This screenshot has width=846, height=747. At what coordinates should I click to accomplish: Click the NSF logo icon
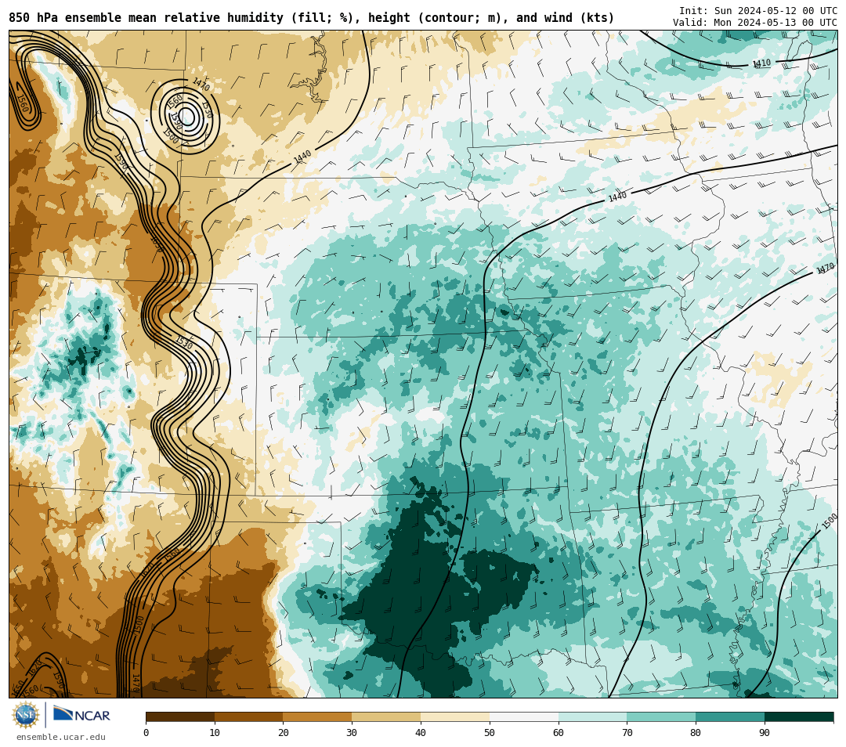(x=25, y=715)
